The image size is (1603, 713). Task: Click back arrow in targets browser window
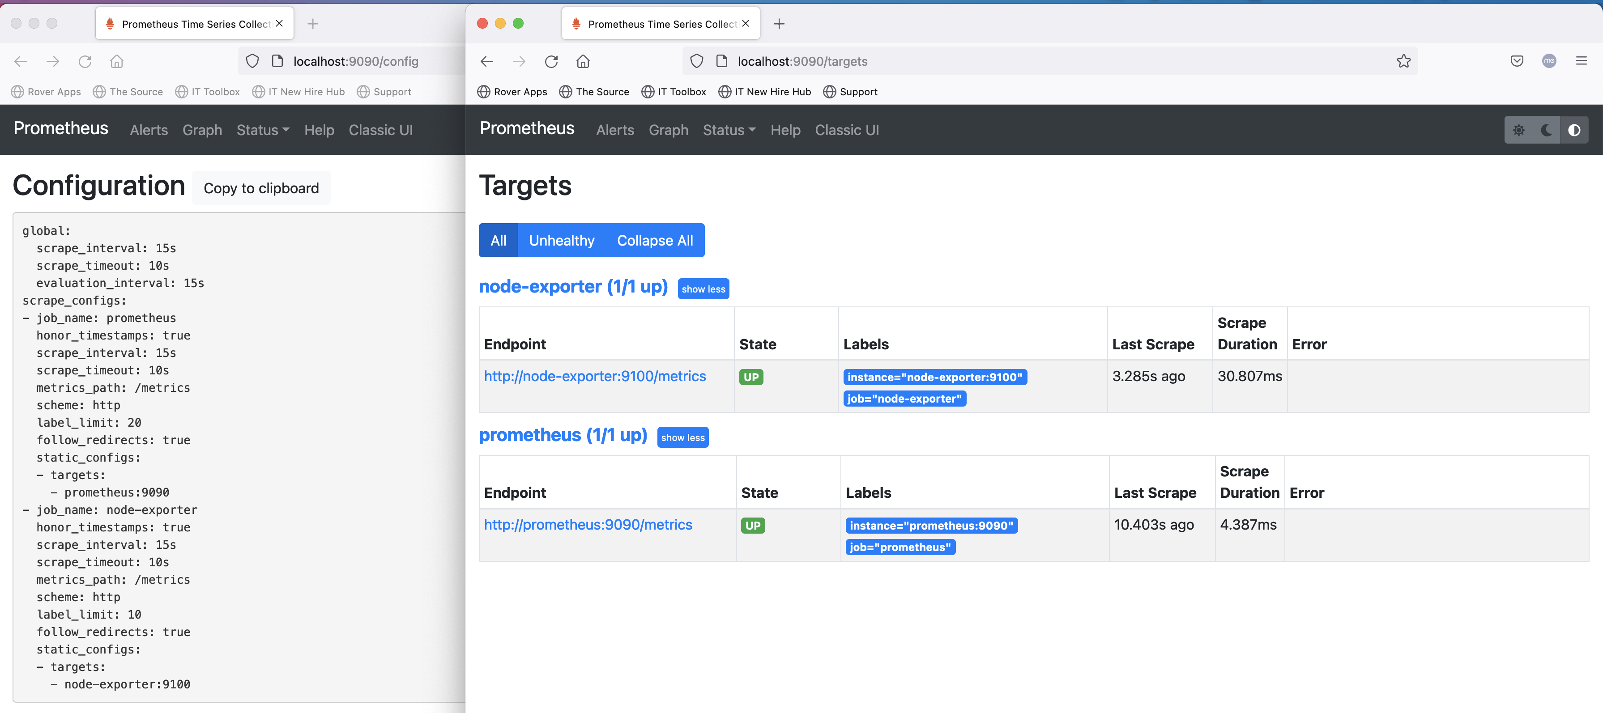pyautogui.click(x=486, y=61)
